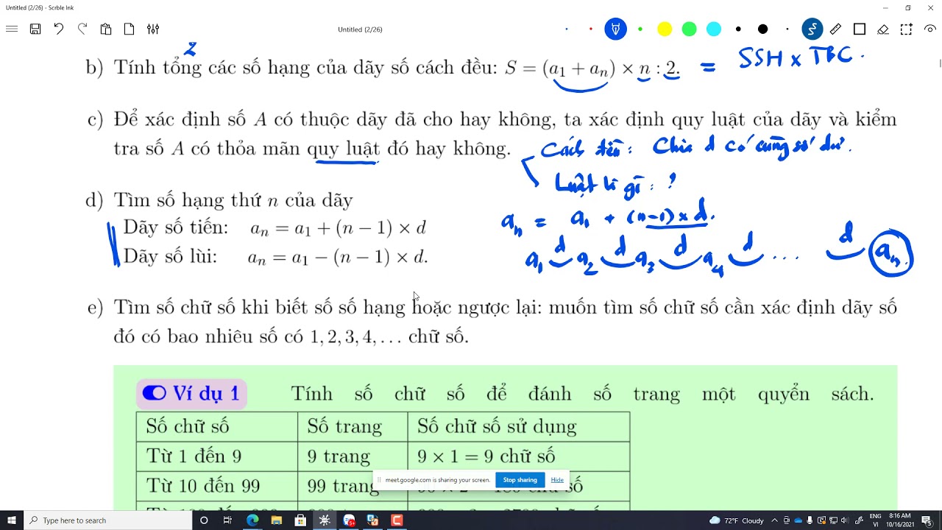Click the Hide link in sharing bar
The height and width of the screenshot is (530, 942).
(x=557, y=480)
